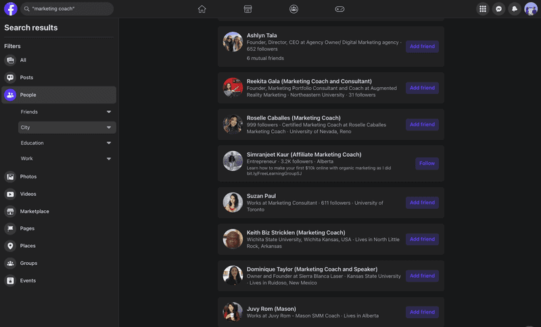Screen dimensions: 541x327
Task: Open the Notifications bell icon
Action: click(x=515, y=9)
